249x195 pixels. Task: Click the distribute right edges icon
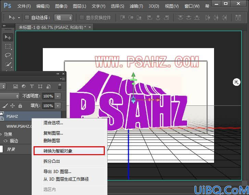(224, 17)
